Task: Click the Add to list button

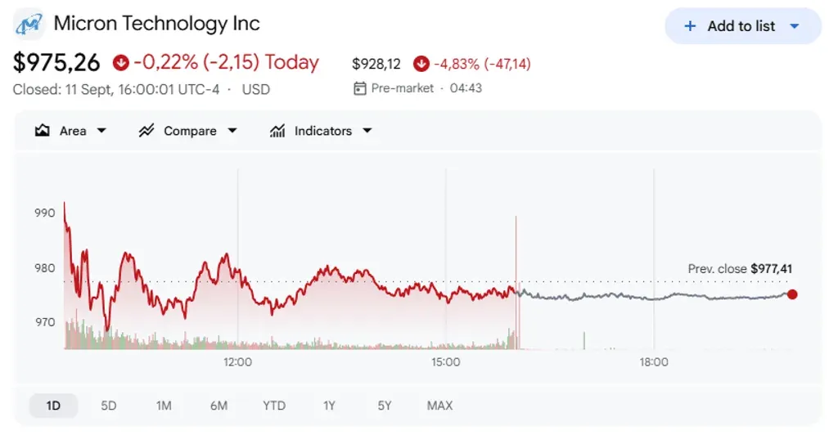Action: pos(743,26)
